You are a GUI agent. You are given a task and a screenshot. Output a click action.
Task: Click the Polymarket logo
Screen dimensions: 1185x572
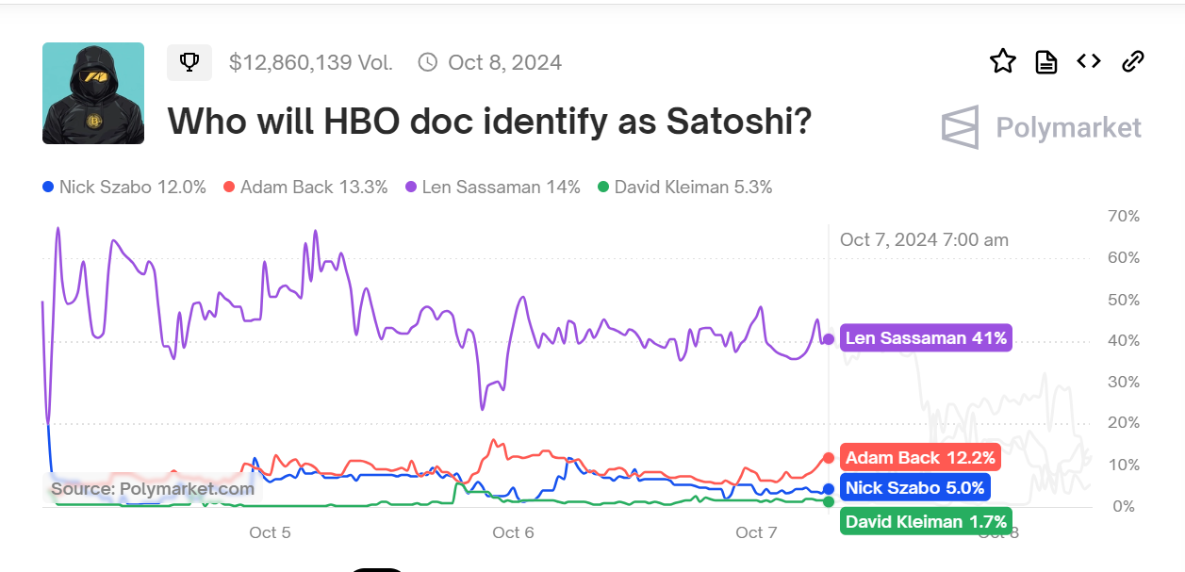click(1040, 127)
